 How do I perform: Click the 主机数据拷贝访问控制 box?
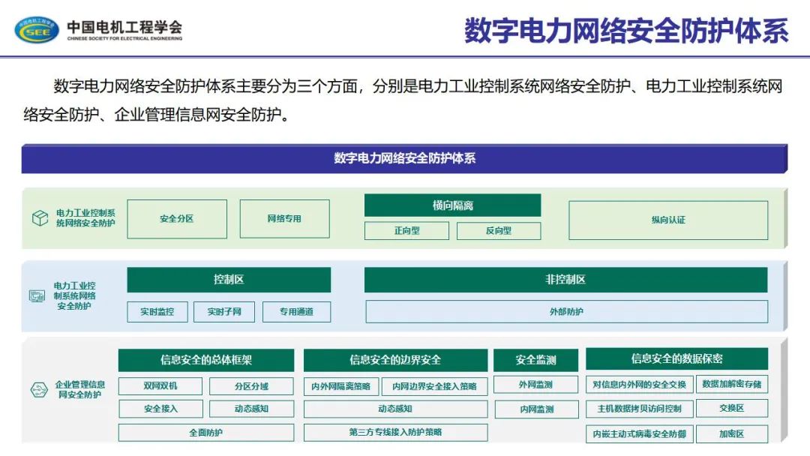(640, 409)
